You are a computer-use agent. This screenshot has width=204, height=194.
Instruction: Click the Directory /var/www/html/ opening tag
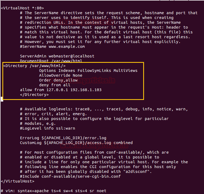click(x=34, y=66)
